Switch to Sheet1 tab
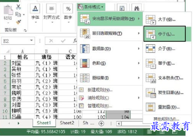The width and height of the screenshot is (193, 137). tap(44, 123)
